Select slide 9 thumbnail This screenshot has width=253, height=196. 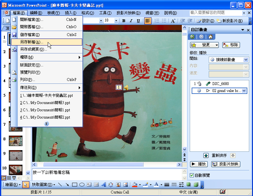point(15,155)
